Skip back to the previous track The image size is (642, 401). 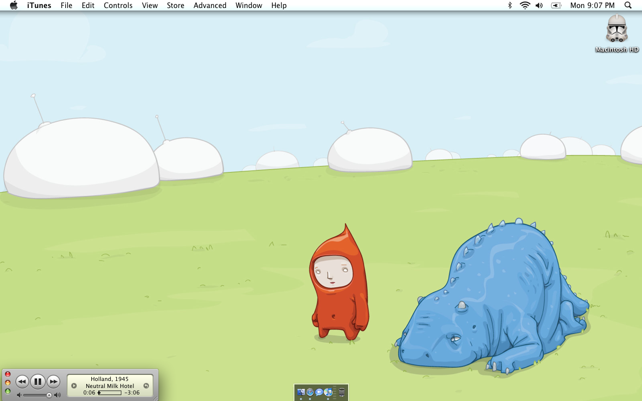pyautogui.click(x=22, y=381)
